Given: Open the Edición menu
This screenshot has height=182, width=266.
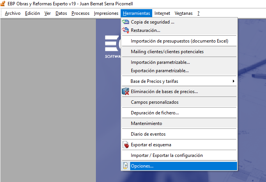Looking at the screenshot, I should [x=32, y=13].
